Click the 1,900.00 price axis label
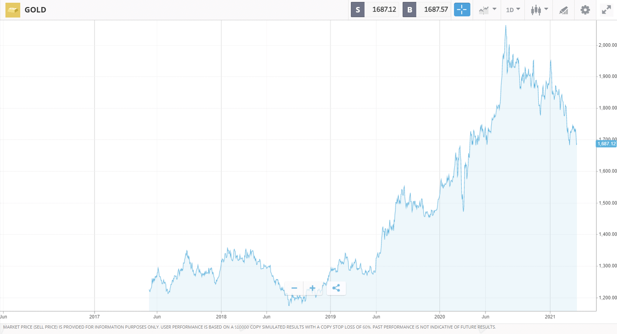Image resolution: width=617 pixels, height=334 pixels. pos(608,76)
